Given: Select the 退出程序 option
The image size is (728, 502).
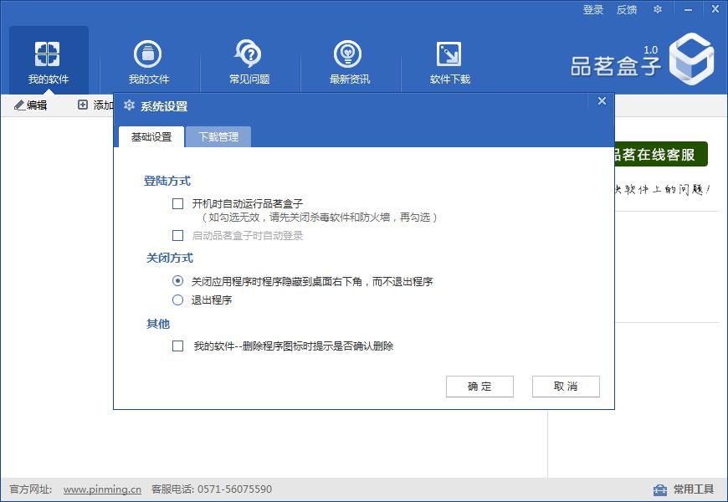Looking at the screenshot, I should click(x=176, y=301).
